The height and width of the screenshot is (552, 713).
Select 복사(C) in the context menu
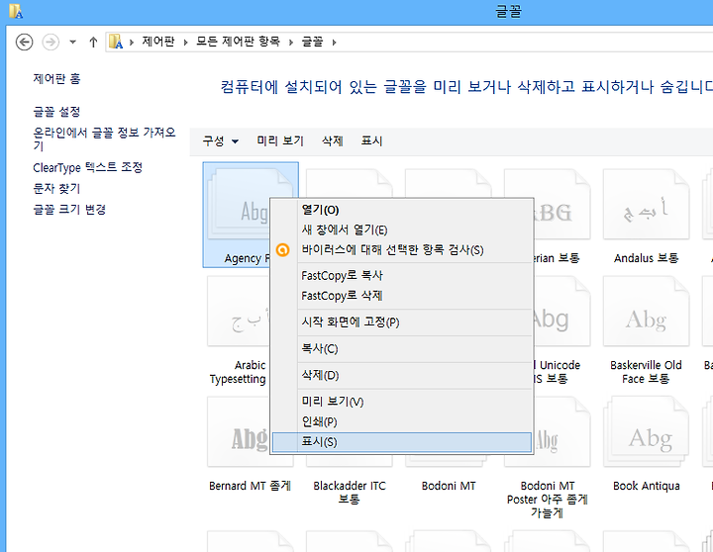point(402,349)
